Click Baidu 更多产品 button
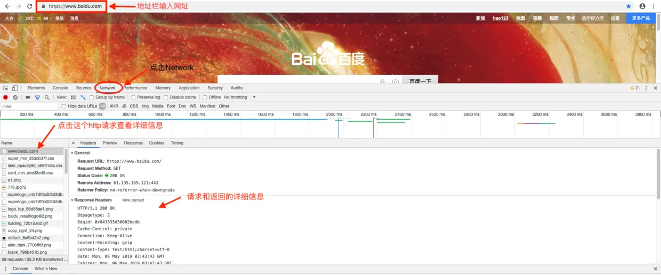 pyautogui.click(x=641, y=18)
